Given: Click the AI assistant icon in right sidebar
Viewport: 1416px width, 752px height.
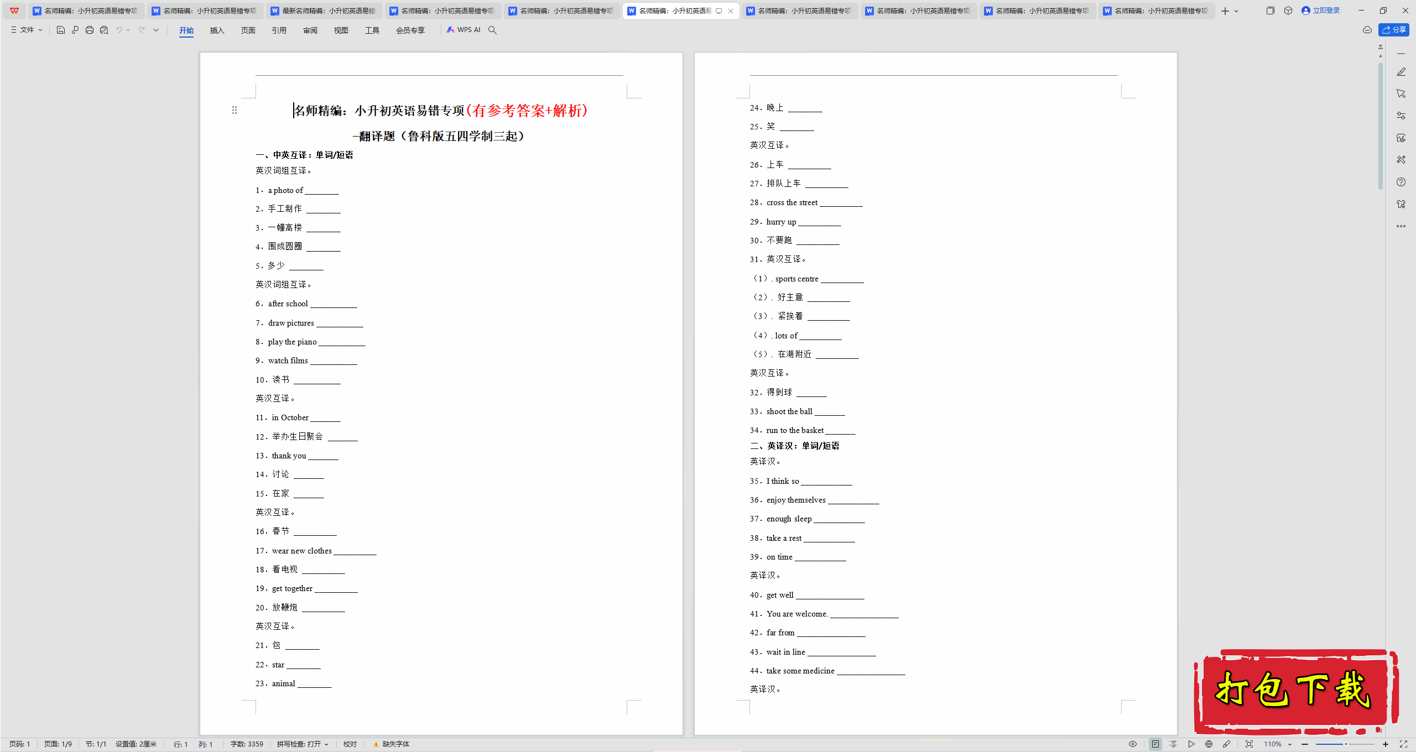Looking at the screenshot, I should [1401, 204].
